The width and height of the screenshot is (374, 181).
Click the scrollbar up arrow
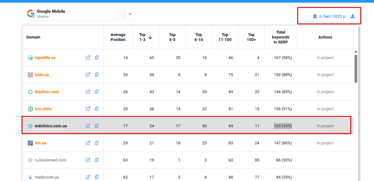(x=356, y=52)
